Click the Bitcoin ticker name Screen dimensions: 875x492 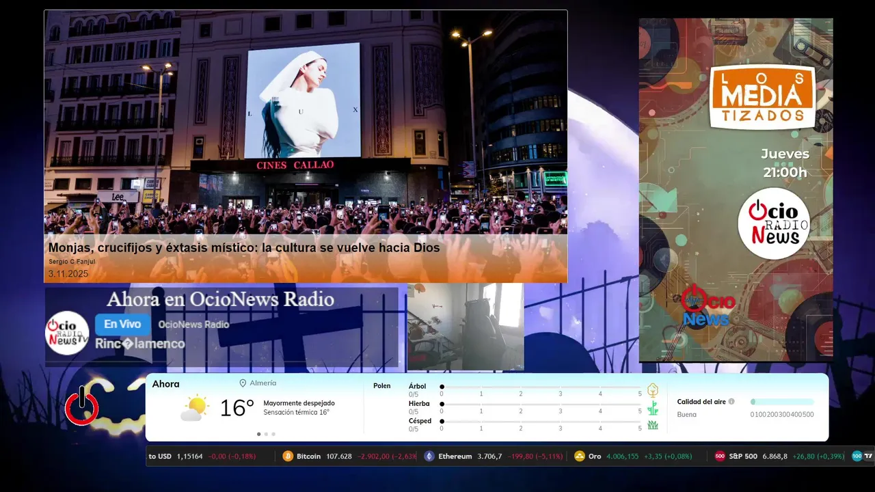308,456
